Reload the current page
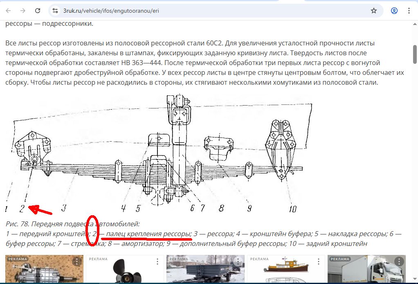This screenshot has height=284, width=418. (x=37, y=11)
